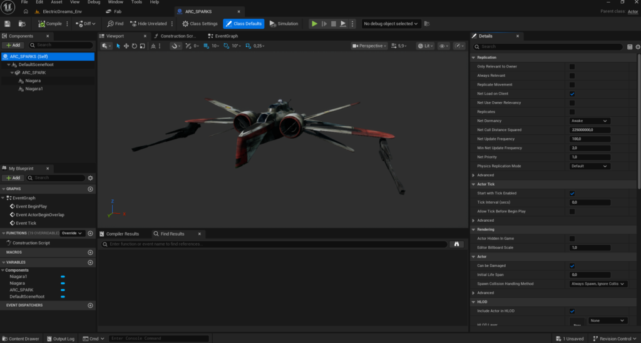Uncheck Can be Damaged

pyautogui.click(x=572, y=266)
